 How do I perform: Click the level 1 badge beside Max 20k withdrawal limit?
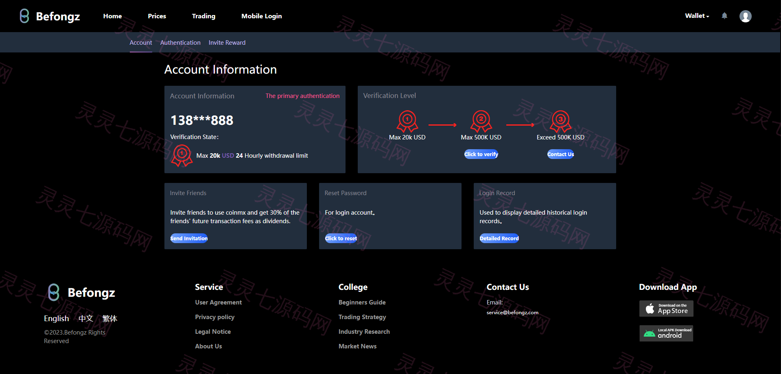[182, 156]
